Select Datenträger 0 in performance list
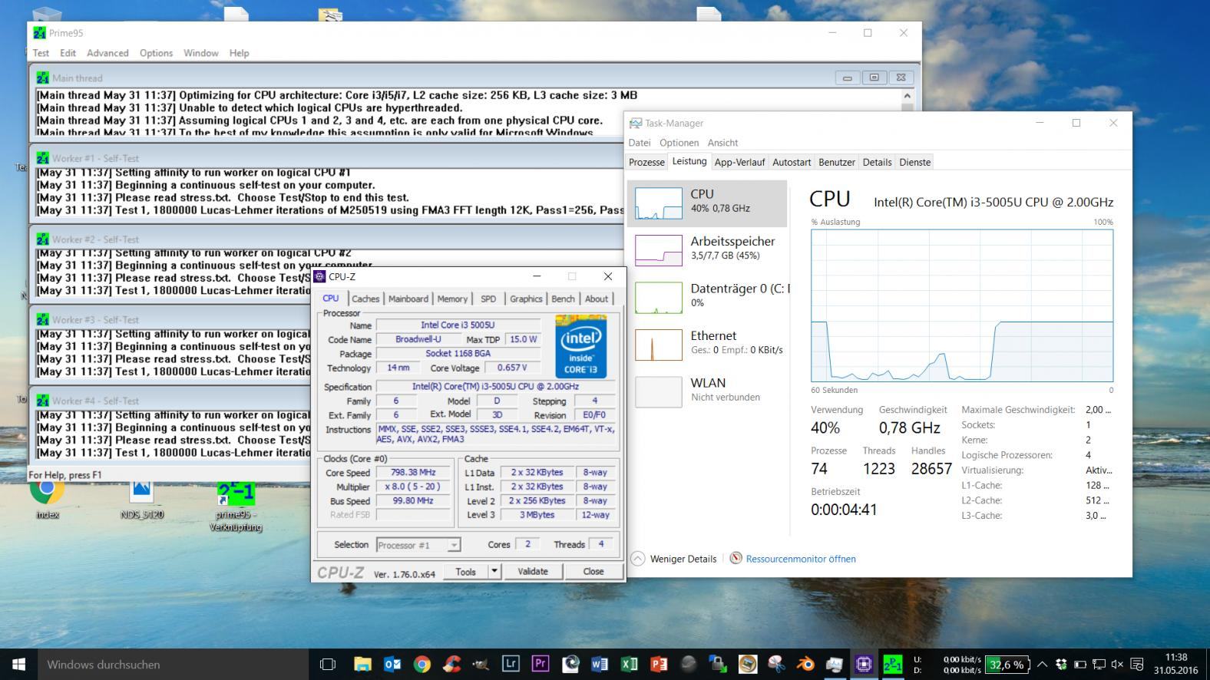This screenshot has width=1210, height=680. [x=707, y=296]
